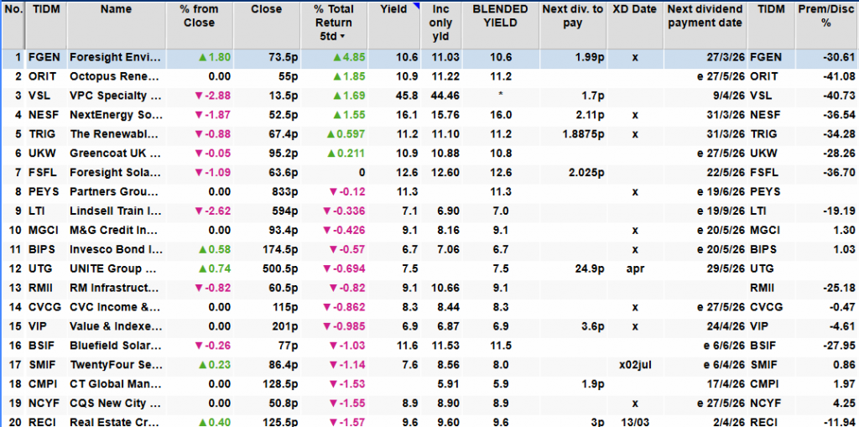Viewport: 859px width, 427px height.
Task: Click the 'x02jul' XD Date cell for SMIF
Action: point(634,364)
